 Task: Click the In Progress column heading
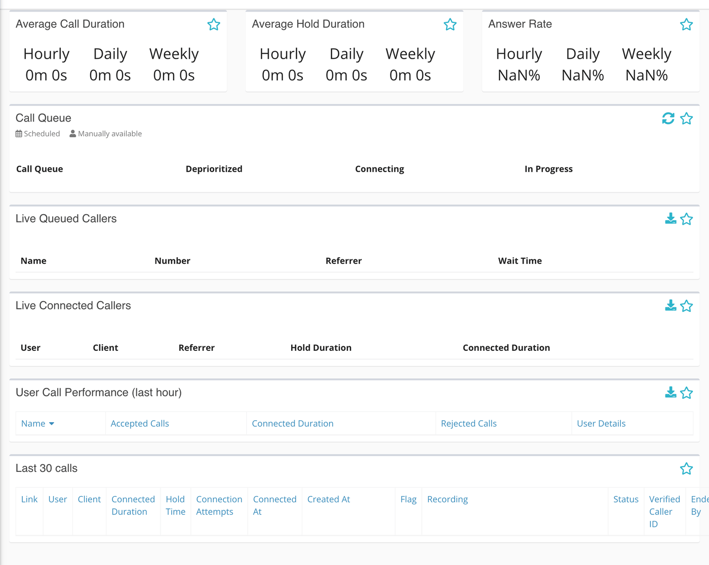548,169
